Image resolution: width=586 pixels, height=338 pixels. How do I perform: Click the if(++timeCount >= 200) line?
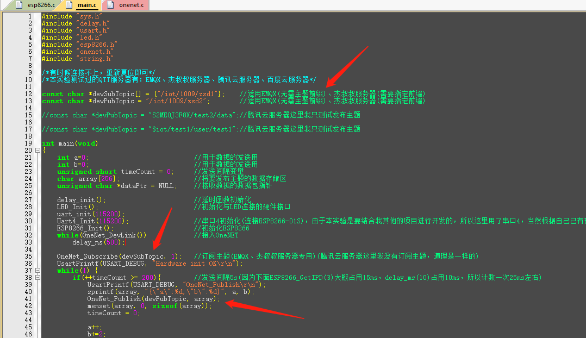pyautogui.click(x=116, y=278)
